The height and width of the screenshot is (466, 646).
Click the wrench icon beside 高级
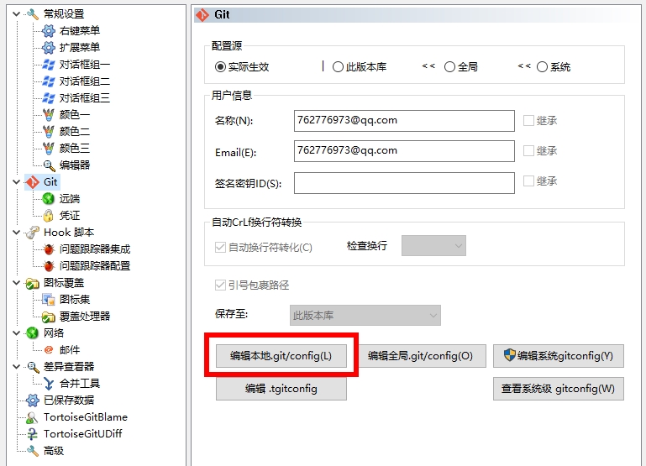pos(32,451)
